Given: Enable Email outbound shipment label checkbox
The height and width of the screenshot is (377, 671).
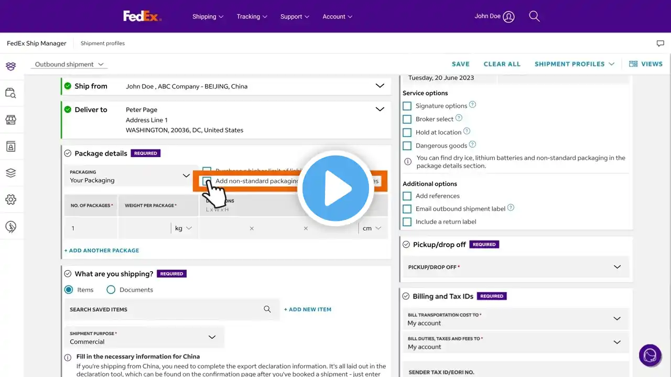Looking at the screenshot, I should coord(407,209).
